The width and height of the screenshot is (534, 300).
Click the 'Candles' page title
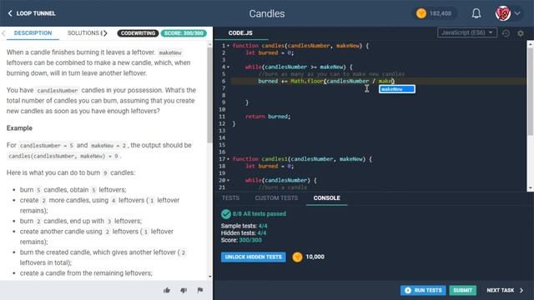coord(267,13)
